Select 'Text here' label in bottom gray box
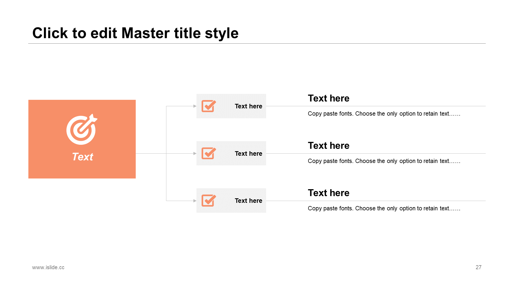The image size is (514, 289). tap(248, 201)
